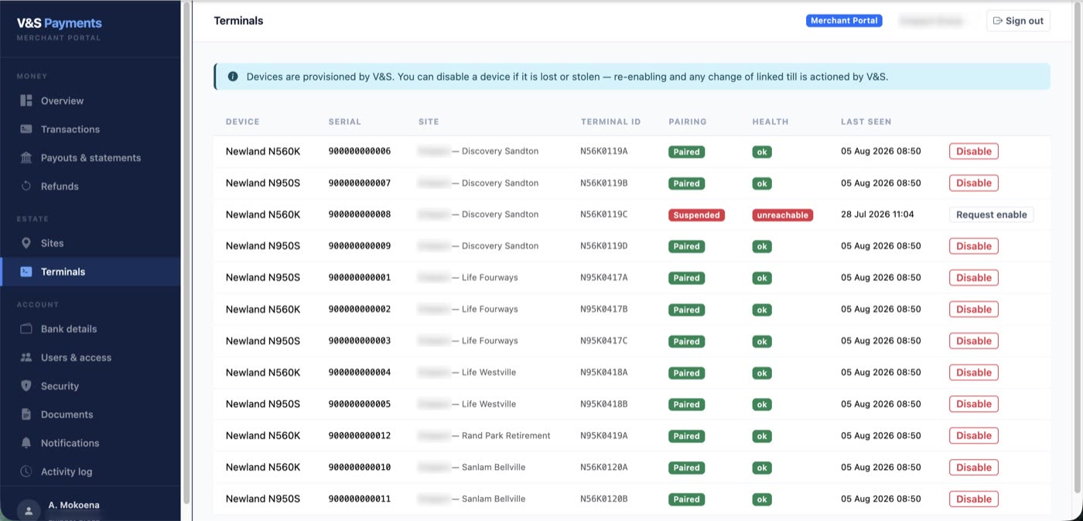The image size is (1083, 521).
Task: Disable terminal N95K0418A
Action: (x=973, y=372)
